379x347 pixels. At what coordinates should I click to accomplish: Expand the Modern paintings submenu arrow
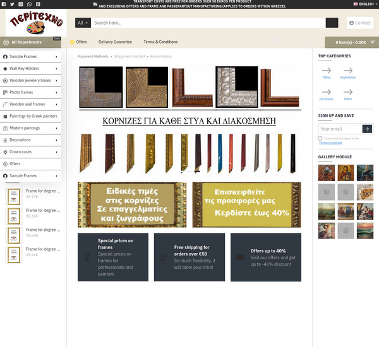pos(57,128)
